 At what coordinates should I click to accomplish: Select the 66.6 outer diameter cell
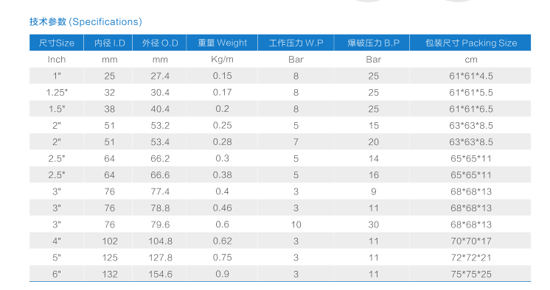(160, 174)
